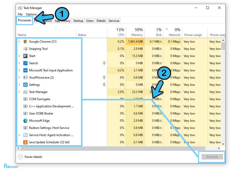Image resolution: width=242 pixels, height=171 pixels.
Task: Click the Start process icon
Action: (25, 56)
